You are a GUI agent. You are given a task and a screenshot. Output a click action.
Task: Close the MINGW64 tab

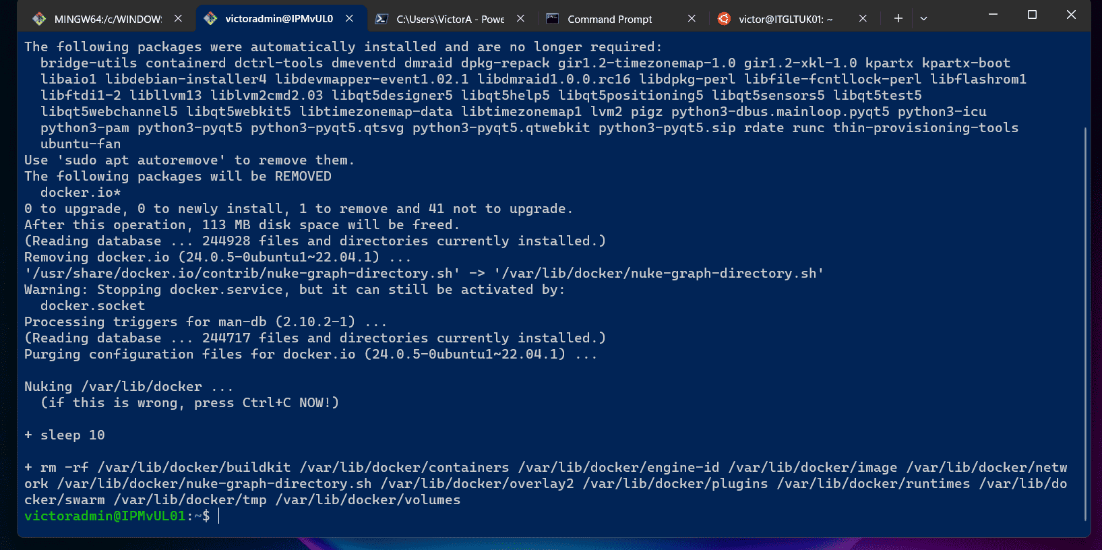178,19
